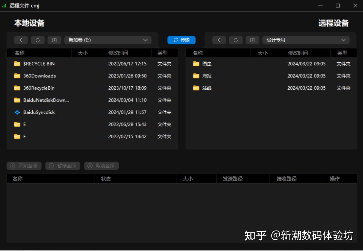Screen dimensions: 363x251
Task: Open the 新加卷 (E:) drive dropdown
Action: (108, 40)
